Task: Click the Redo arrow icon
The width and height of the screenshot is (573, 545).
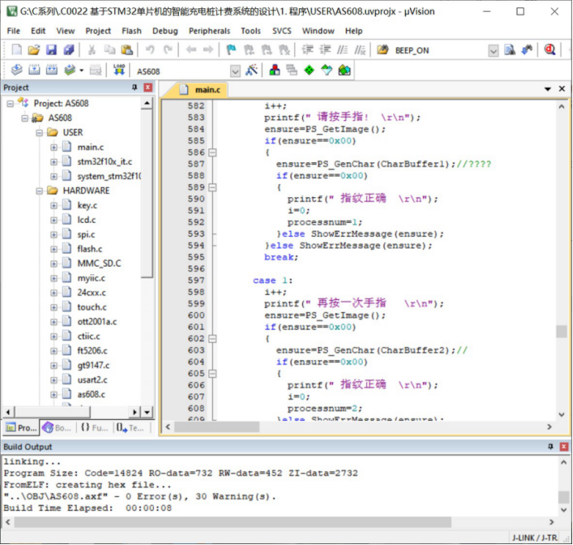Action: (168, 50)
